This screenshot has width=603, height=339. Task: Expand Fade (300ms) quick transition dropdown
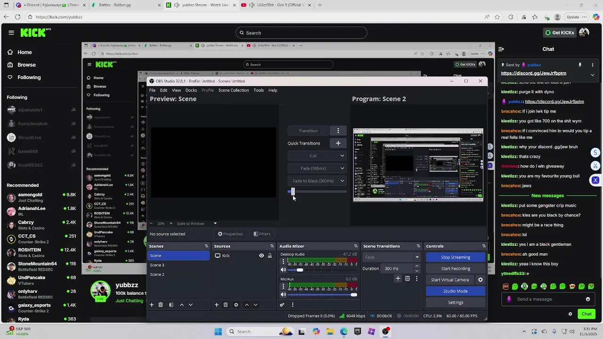pos(342,168)
